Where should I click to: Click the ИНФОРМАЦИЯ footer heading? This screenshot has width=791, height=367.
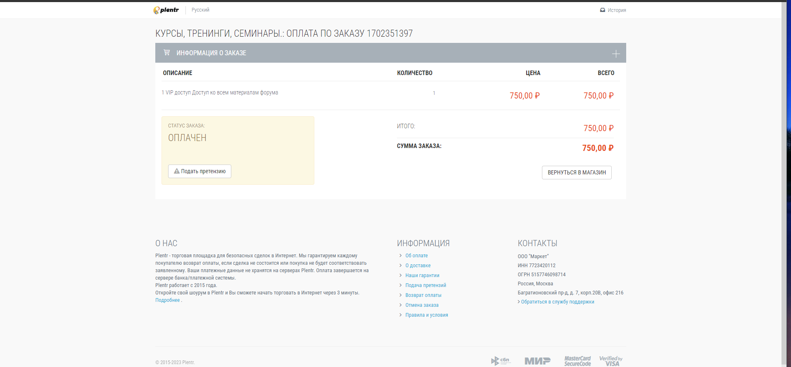click(423, 243)
